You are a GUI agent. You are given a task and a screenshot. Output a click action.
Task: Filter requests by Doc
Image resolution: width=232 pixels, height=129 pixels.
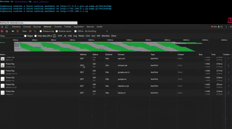[x=93, y=36]
